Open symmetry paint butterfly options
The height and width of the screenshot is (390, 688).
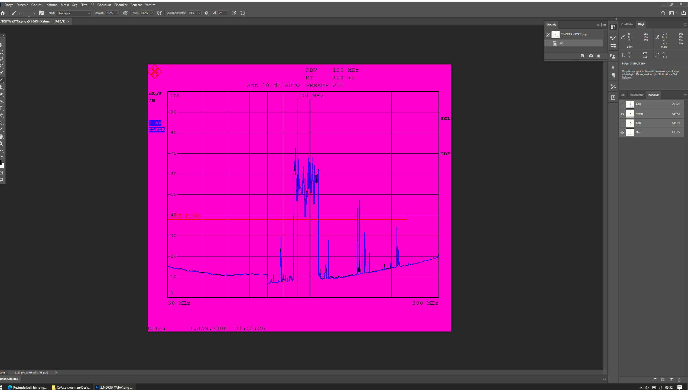point(243,13)
